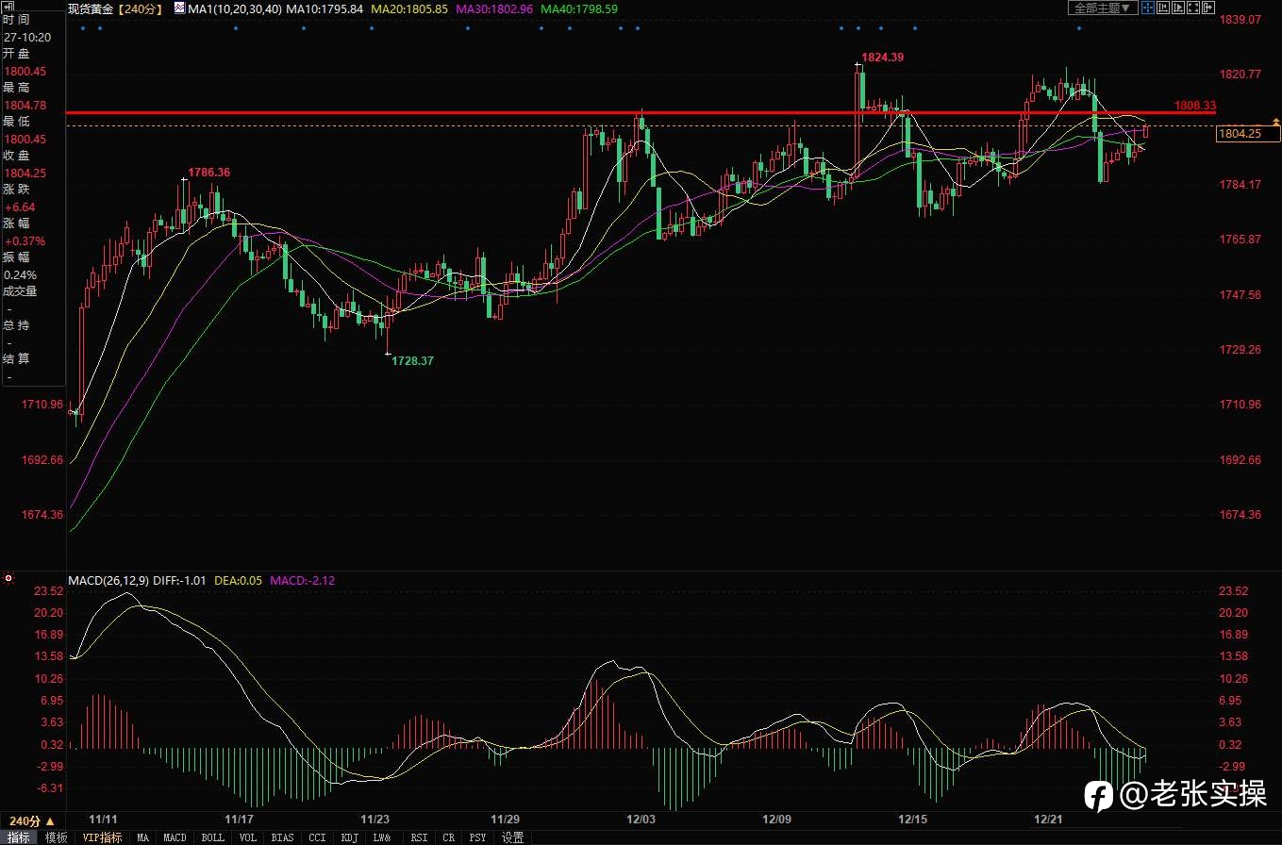The height and width of the screenshot is (845, 1282).
Task: Click the 1820.77 right axis price label
Action: [1240, 74]
